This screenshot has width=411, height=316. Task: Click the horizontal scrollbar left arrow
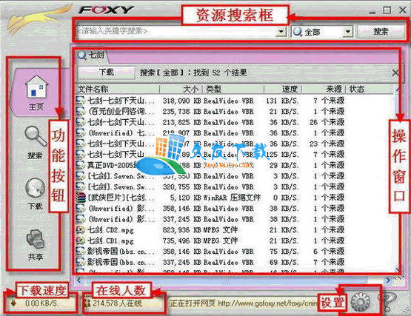[79, 280]
